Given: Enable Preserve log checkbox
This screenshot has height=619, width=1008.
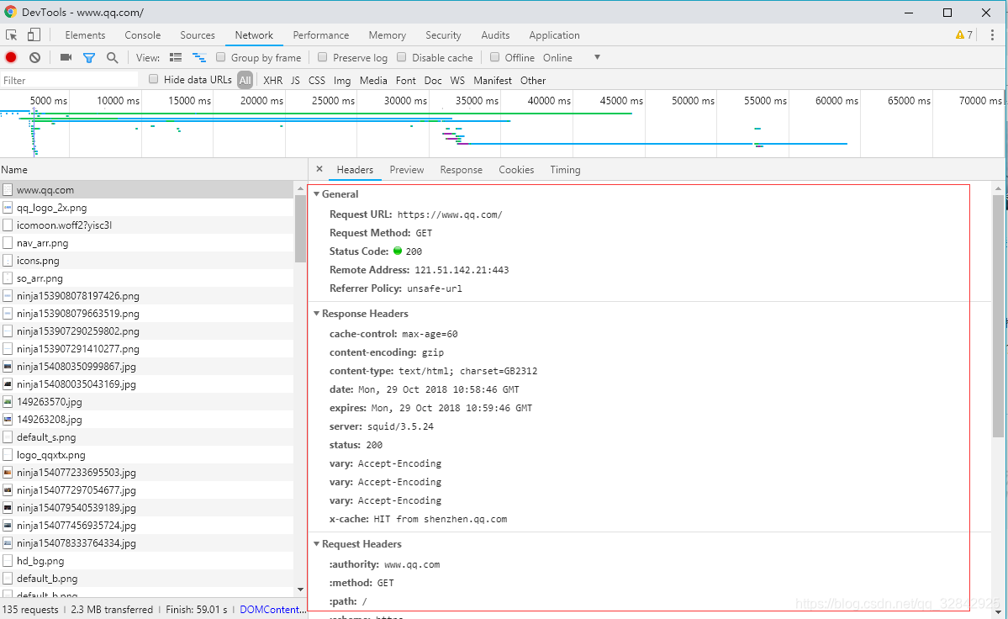Looking at the screenshot, I should pos(323,57).
